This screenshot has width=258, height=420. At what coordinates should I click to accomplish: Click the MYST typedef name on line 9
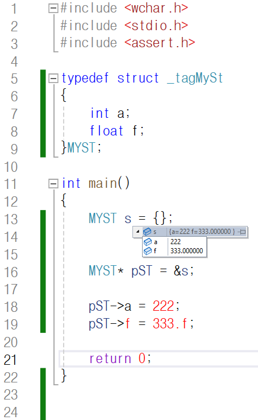click(x=81, y=147)
